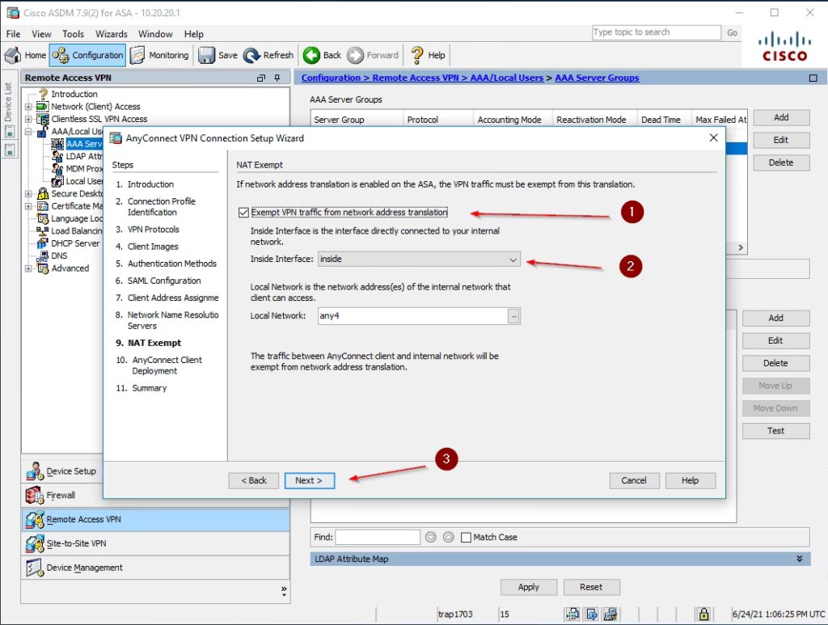Click the Refresh toolbar icon

251,55
